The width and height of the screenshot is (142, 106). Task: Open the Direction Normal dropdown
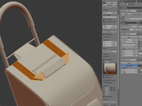pos(129,23)
